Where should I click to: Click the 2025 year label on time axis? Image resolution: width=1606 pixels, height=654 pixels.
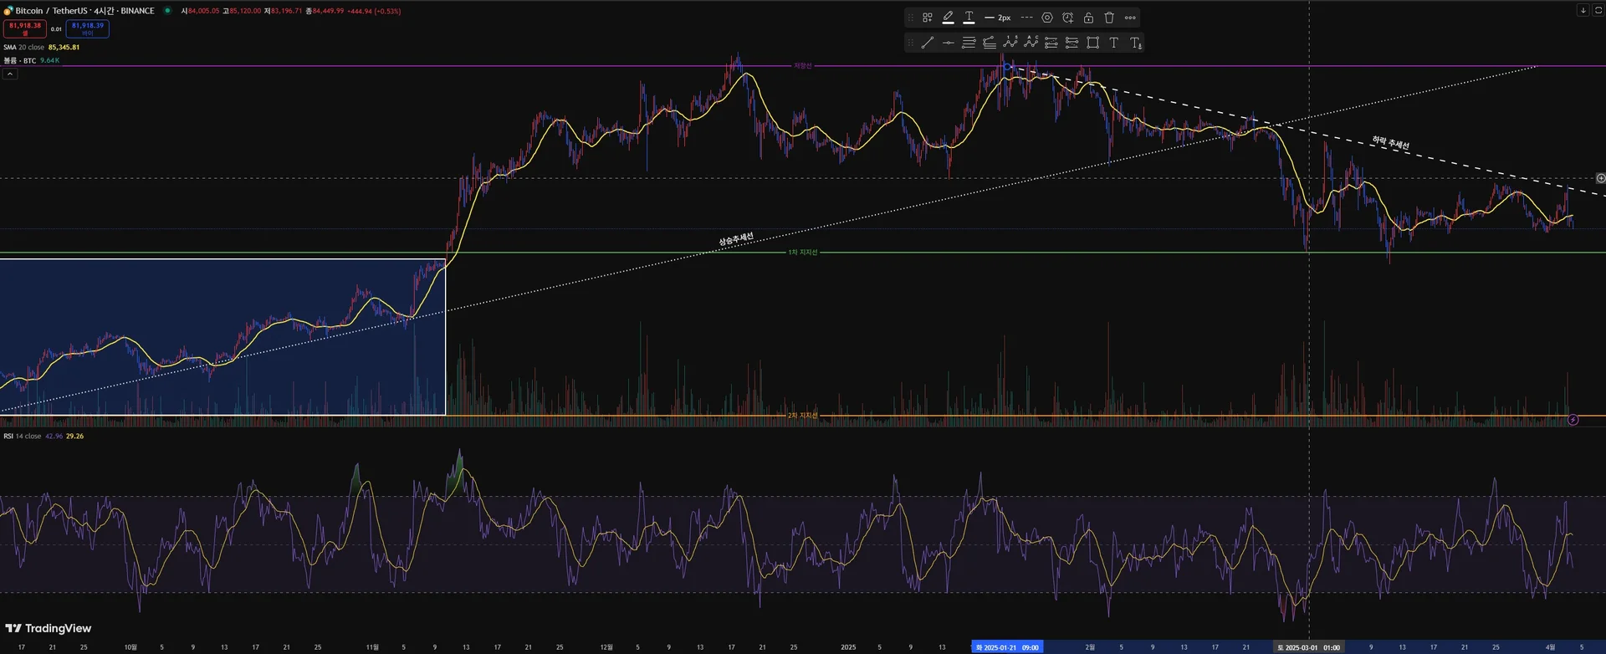pyautogui.click(x=848, y=647)
